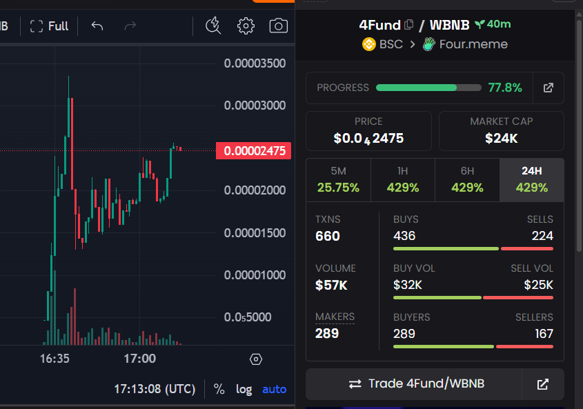Image resolution: width=583 pixels, height=409 pixels.
Task: Click the MAKERS label with dotted underline
Action: (x=335, y=317)
